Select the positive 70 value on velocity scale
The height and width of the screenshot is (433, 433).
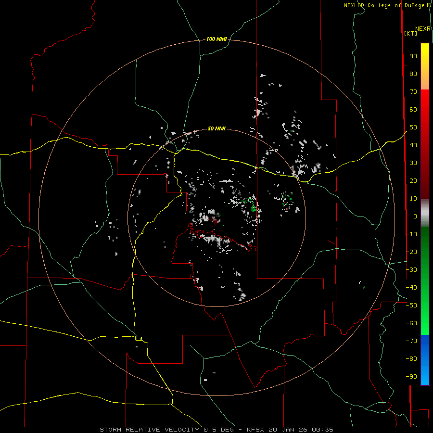(413, 92)
